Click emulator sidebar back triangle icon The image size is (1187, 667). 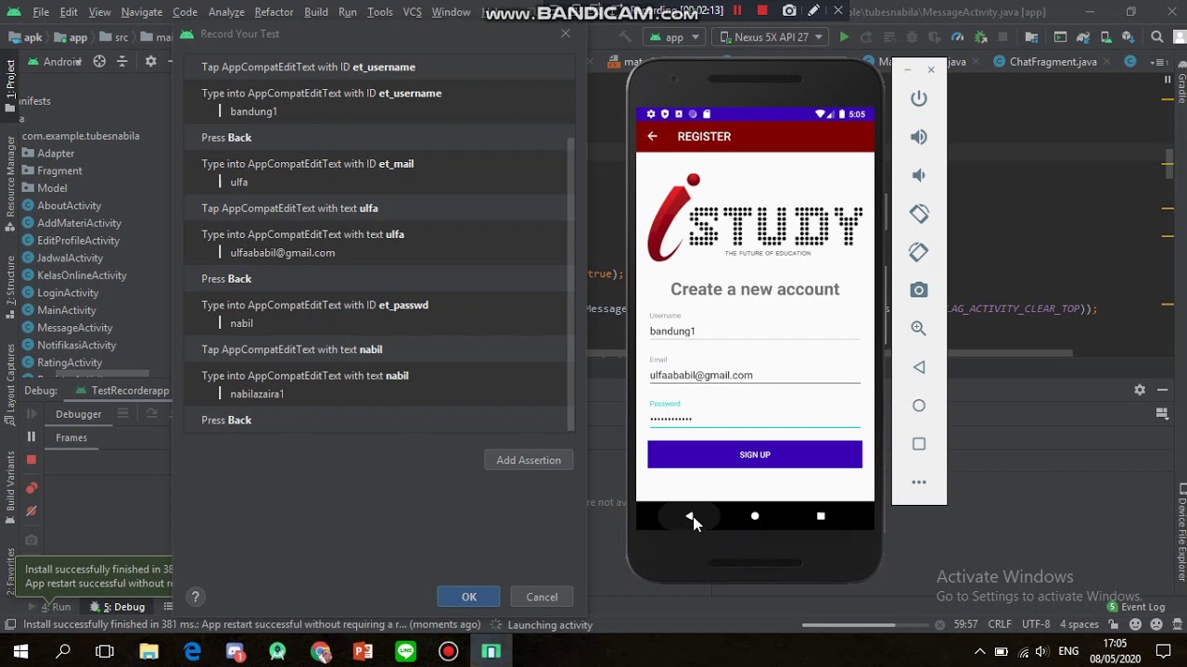click(x=919, y=368)
